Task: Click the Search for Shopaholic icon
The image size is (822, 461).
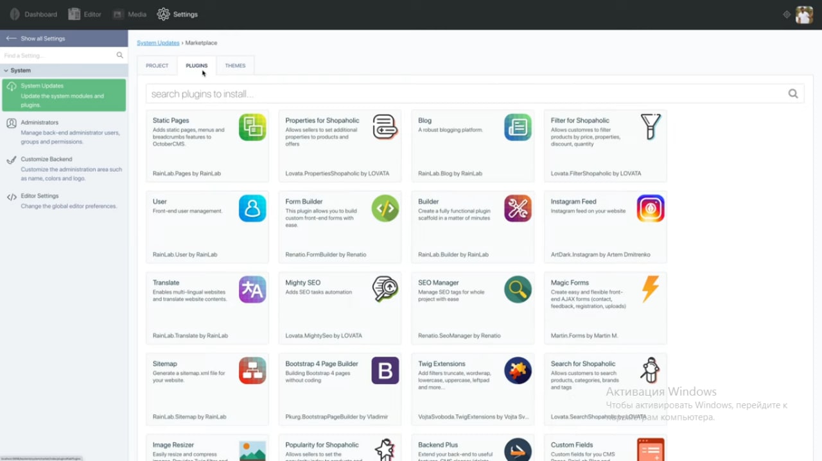Action: (x=651, y=371)
